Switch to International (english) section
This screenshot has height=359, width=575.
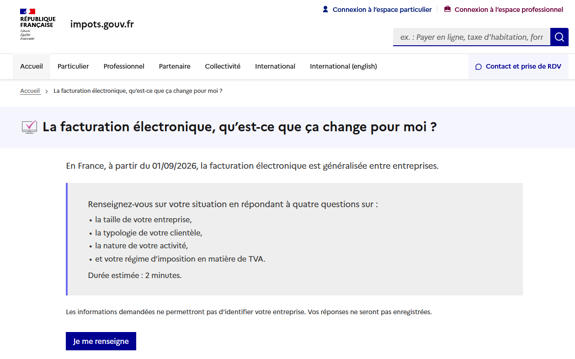(x=343, y=66)
